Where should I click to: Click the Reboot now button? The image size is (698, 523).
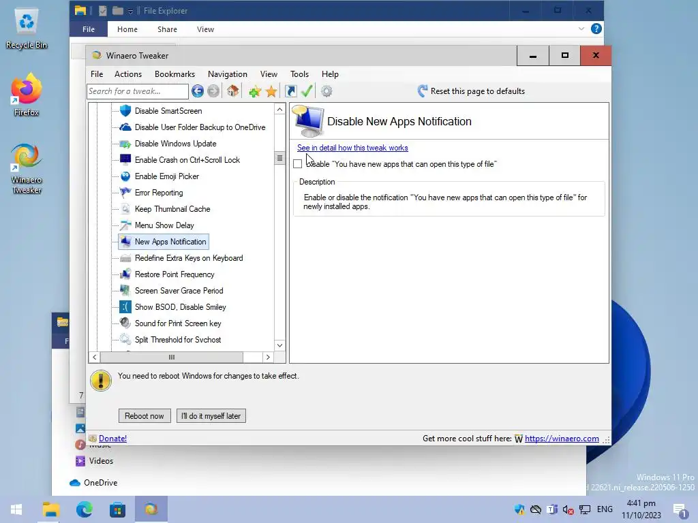pyautogui.click(x=145, y=416)
